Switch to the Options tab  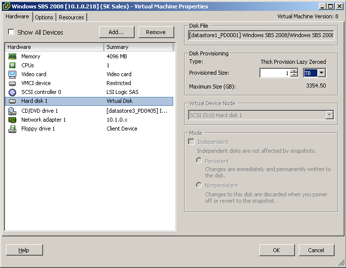click(x=44, y=17)
